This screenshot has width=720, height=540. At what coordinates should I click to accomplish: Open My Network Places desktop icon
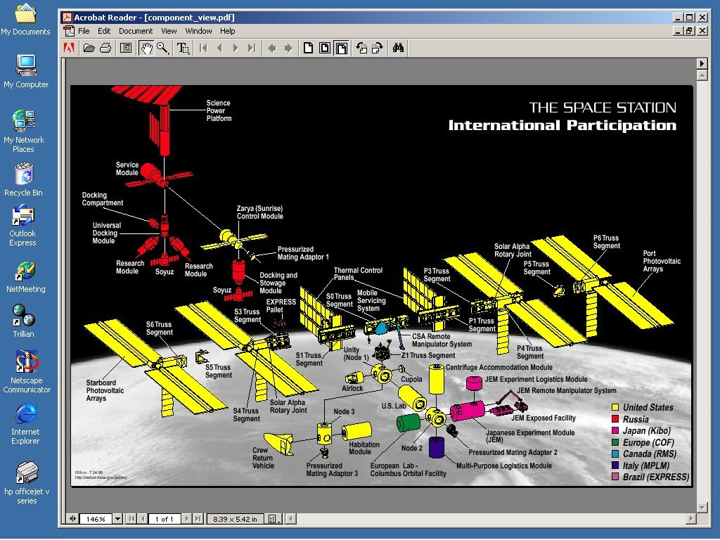tap(23, 131)
